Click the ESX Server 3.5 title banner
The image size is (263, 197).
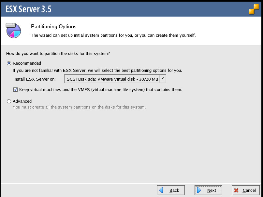click(x=28, y=9)
